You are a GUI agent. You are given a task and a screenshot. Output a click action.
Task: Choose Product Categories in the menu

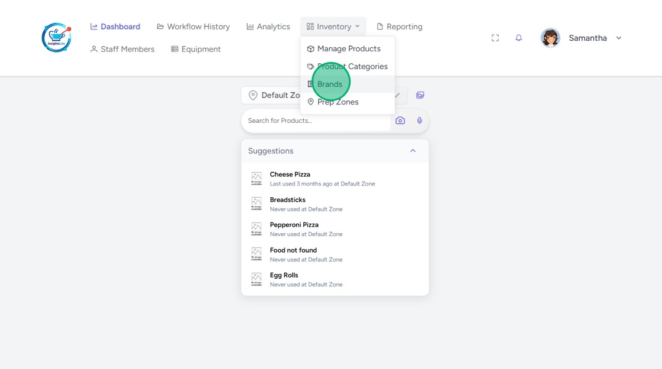pyautogui.click(x=348, y=66)
